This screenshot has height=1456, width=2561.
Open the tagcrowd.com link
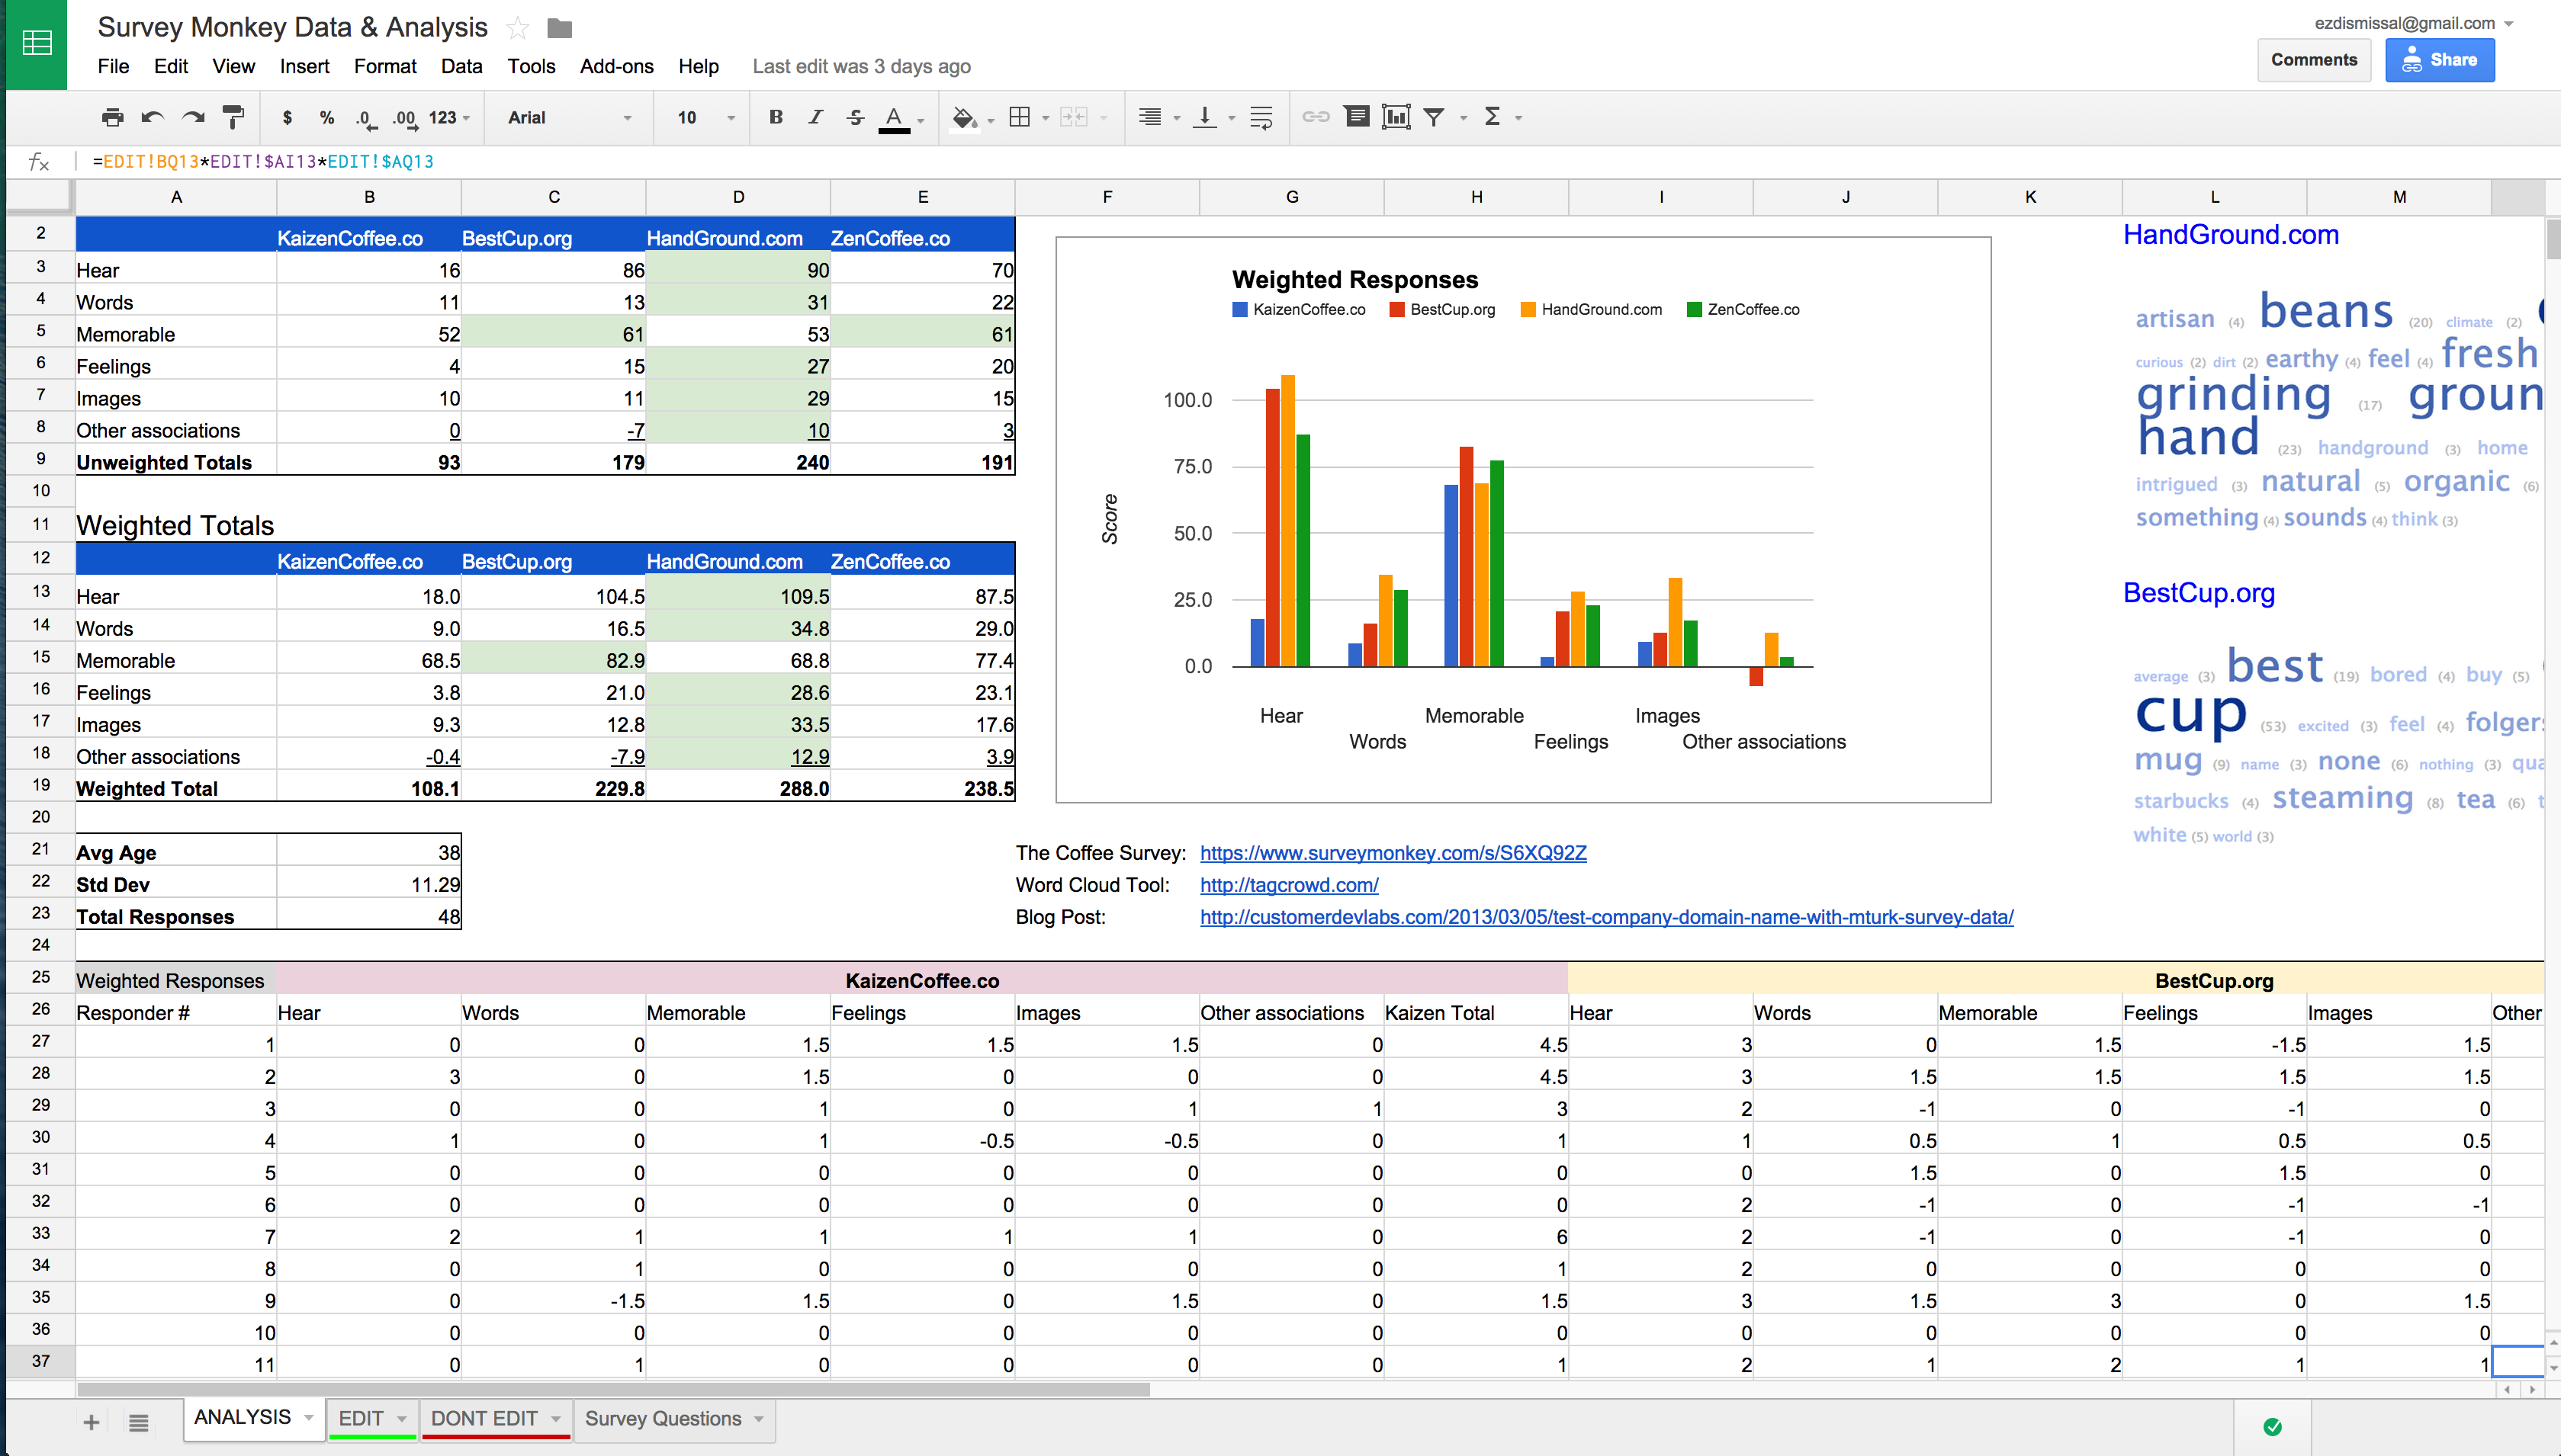click(1290, 885)
